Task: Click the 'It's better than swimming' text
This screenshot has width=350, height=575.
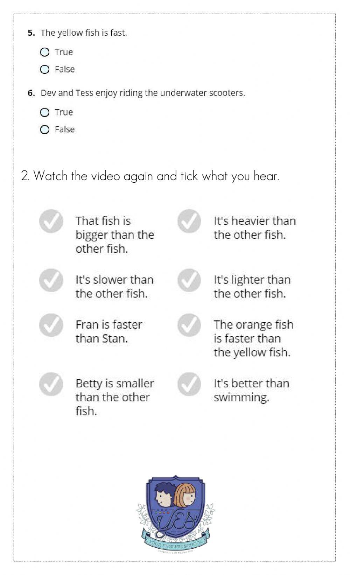Action: [251, 390]
